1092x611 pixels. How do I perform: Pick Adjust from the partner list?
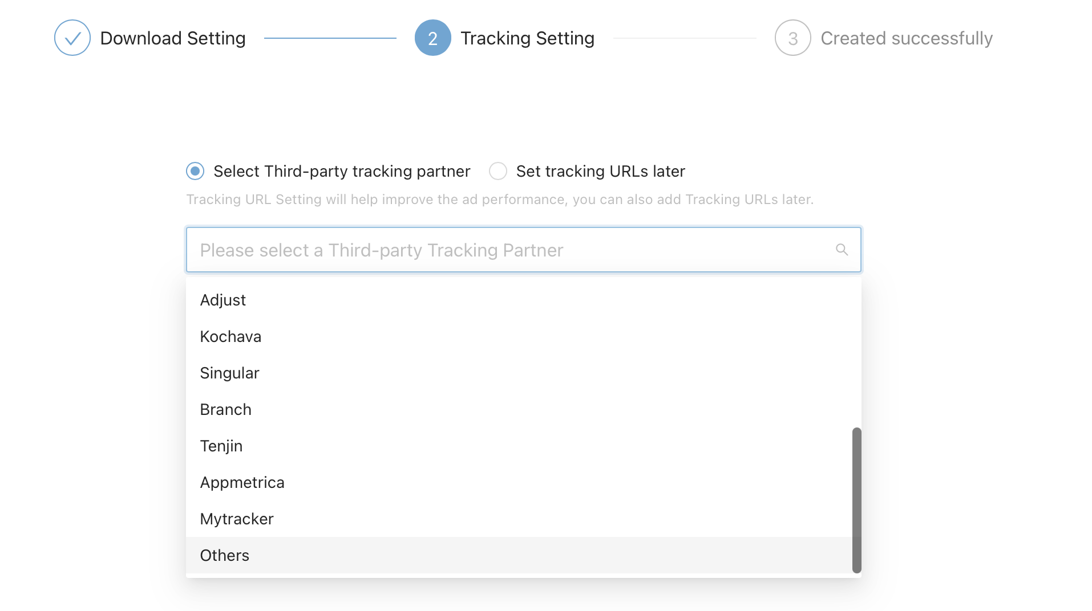coord(223,300)
